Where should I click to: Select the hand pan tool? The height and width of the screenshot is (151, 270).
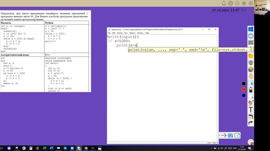coord(251,76)
